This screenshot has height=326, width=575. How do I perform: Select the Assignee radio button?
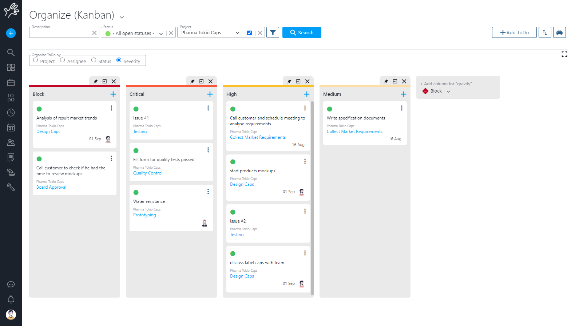pos(63,60)
